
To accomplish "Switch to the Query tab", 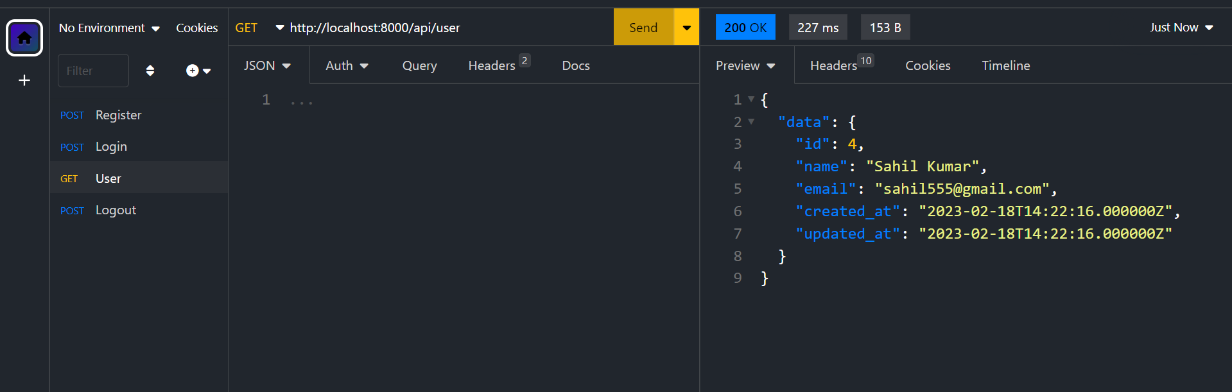I will [x=419, y=65].
